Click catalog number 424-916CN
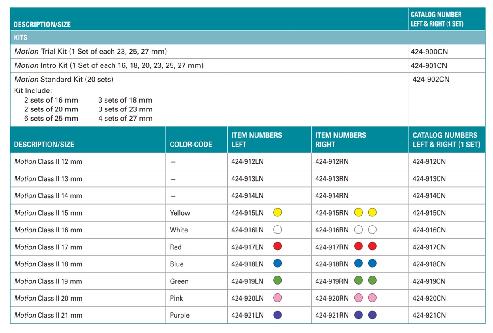The width and height of the screenshot is (493, 333). point(429,230)
